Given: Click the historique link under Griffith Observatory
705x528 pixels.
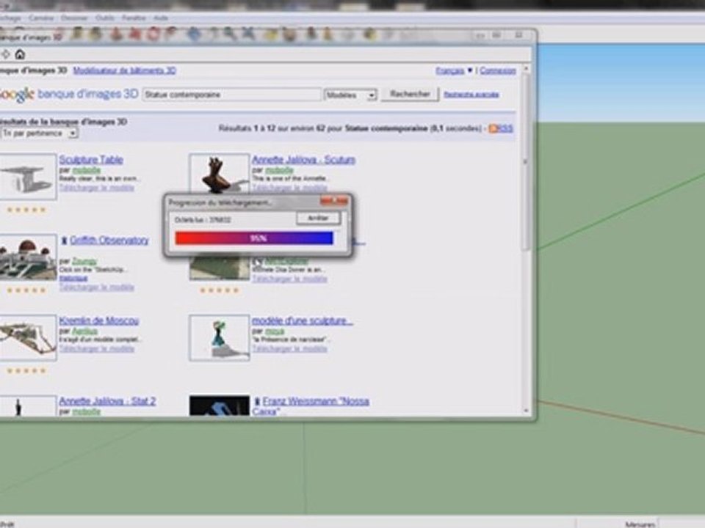Looking at the screenshot, I should click(x=73, y=278).
